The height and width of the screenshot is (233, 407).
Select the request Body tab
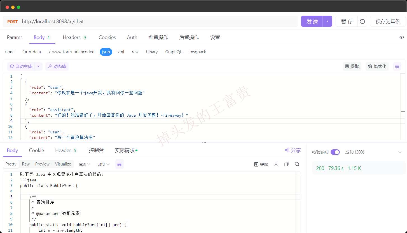tap(42, 37)
